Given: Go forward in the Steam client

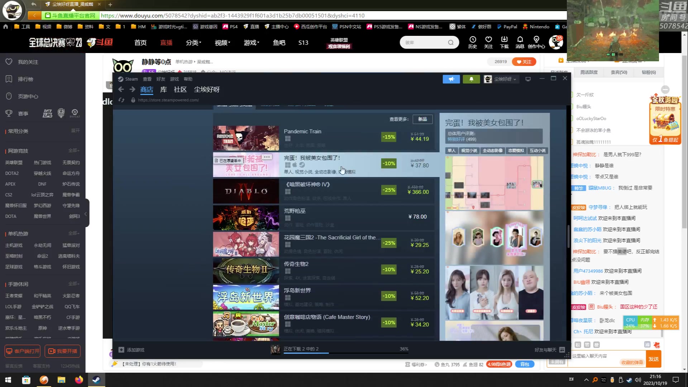Looking at the screenshot, I should 132,89.
